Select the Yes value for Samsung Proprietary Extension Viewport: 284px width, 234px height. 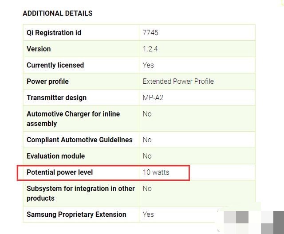click(148, 214)
